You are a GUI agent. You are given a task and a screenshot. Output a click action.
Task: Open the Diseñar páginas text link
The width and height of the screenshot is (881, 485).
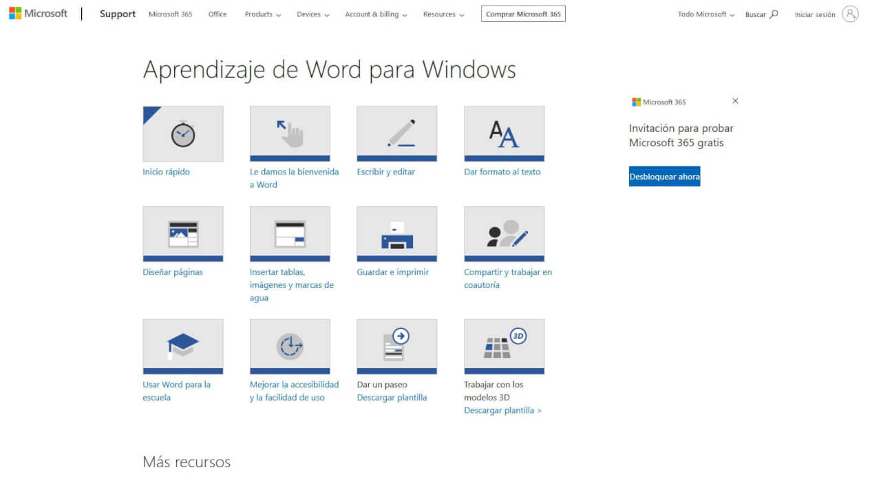pos(173,272)
